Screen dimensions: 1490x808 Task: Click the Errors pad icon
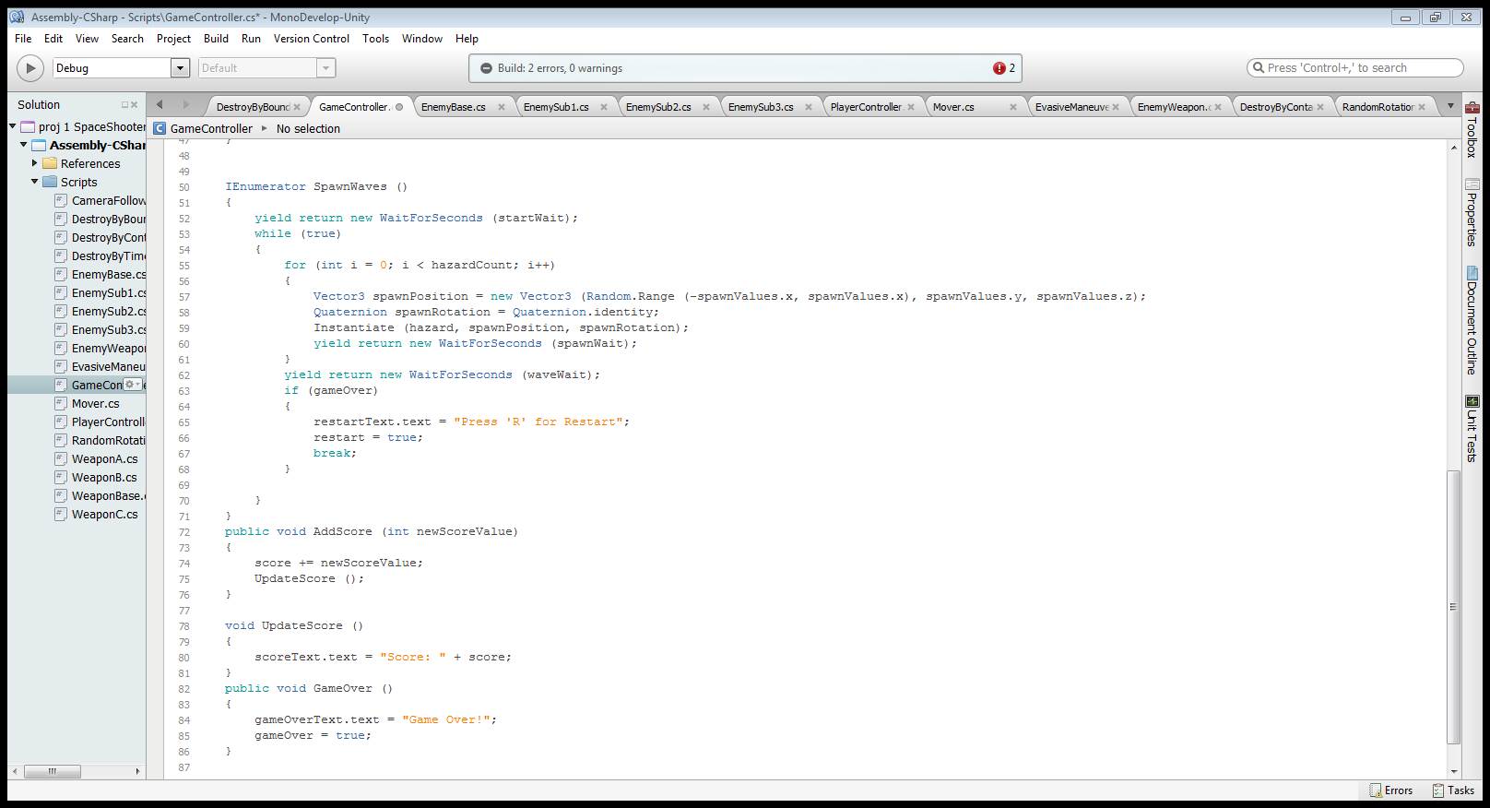click(1375, 790)
